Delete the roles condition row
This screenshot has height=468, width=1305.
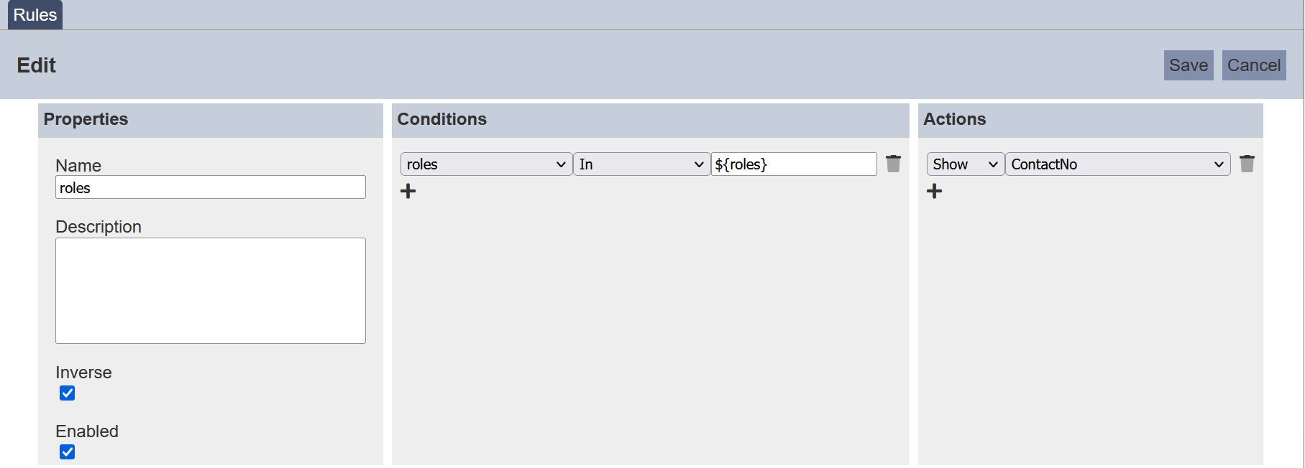[893, 164]
